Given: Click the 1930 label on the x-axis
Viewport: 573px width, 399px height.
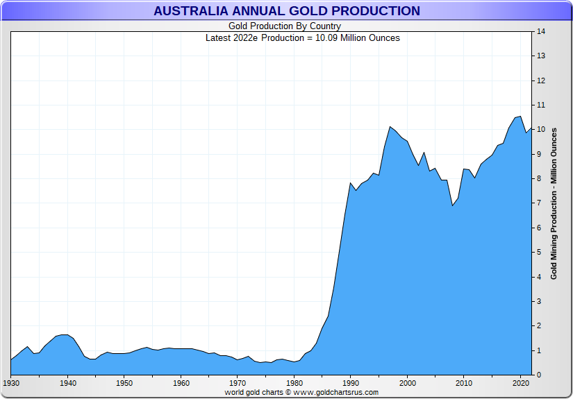Looking at the screenshot, I should tap(11, 383).
